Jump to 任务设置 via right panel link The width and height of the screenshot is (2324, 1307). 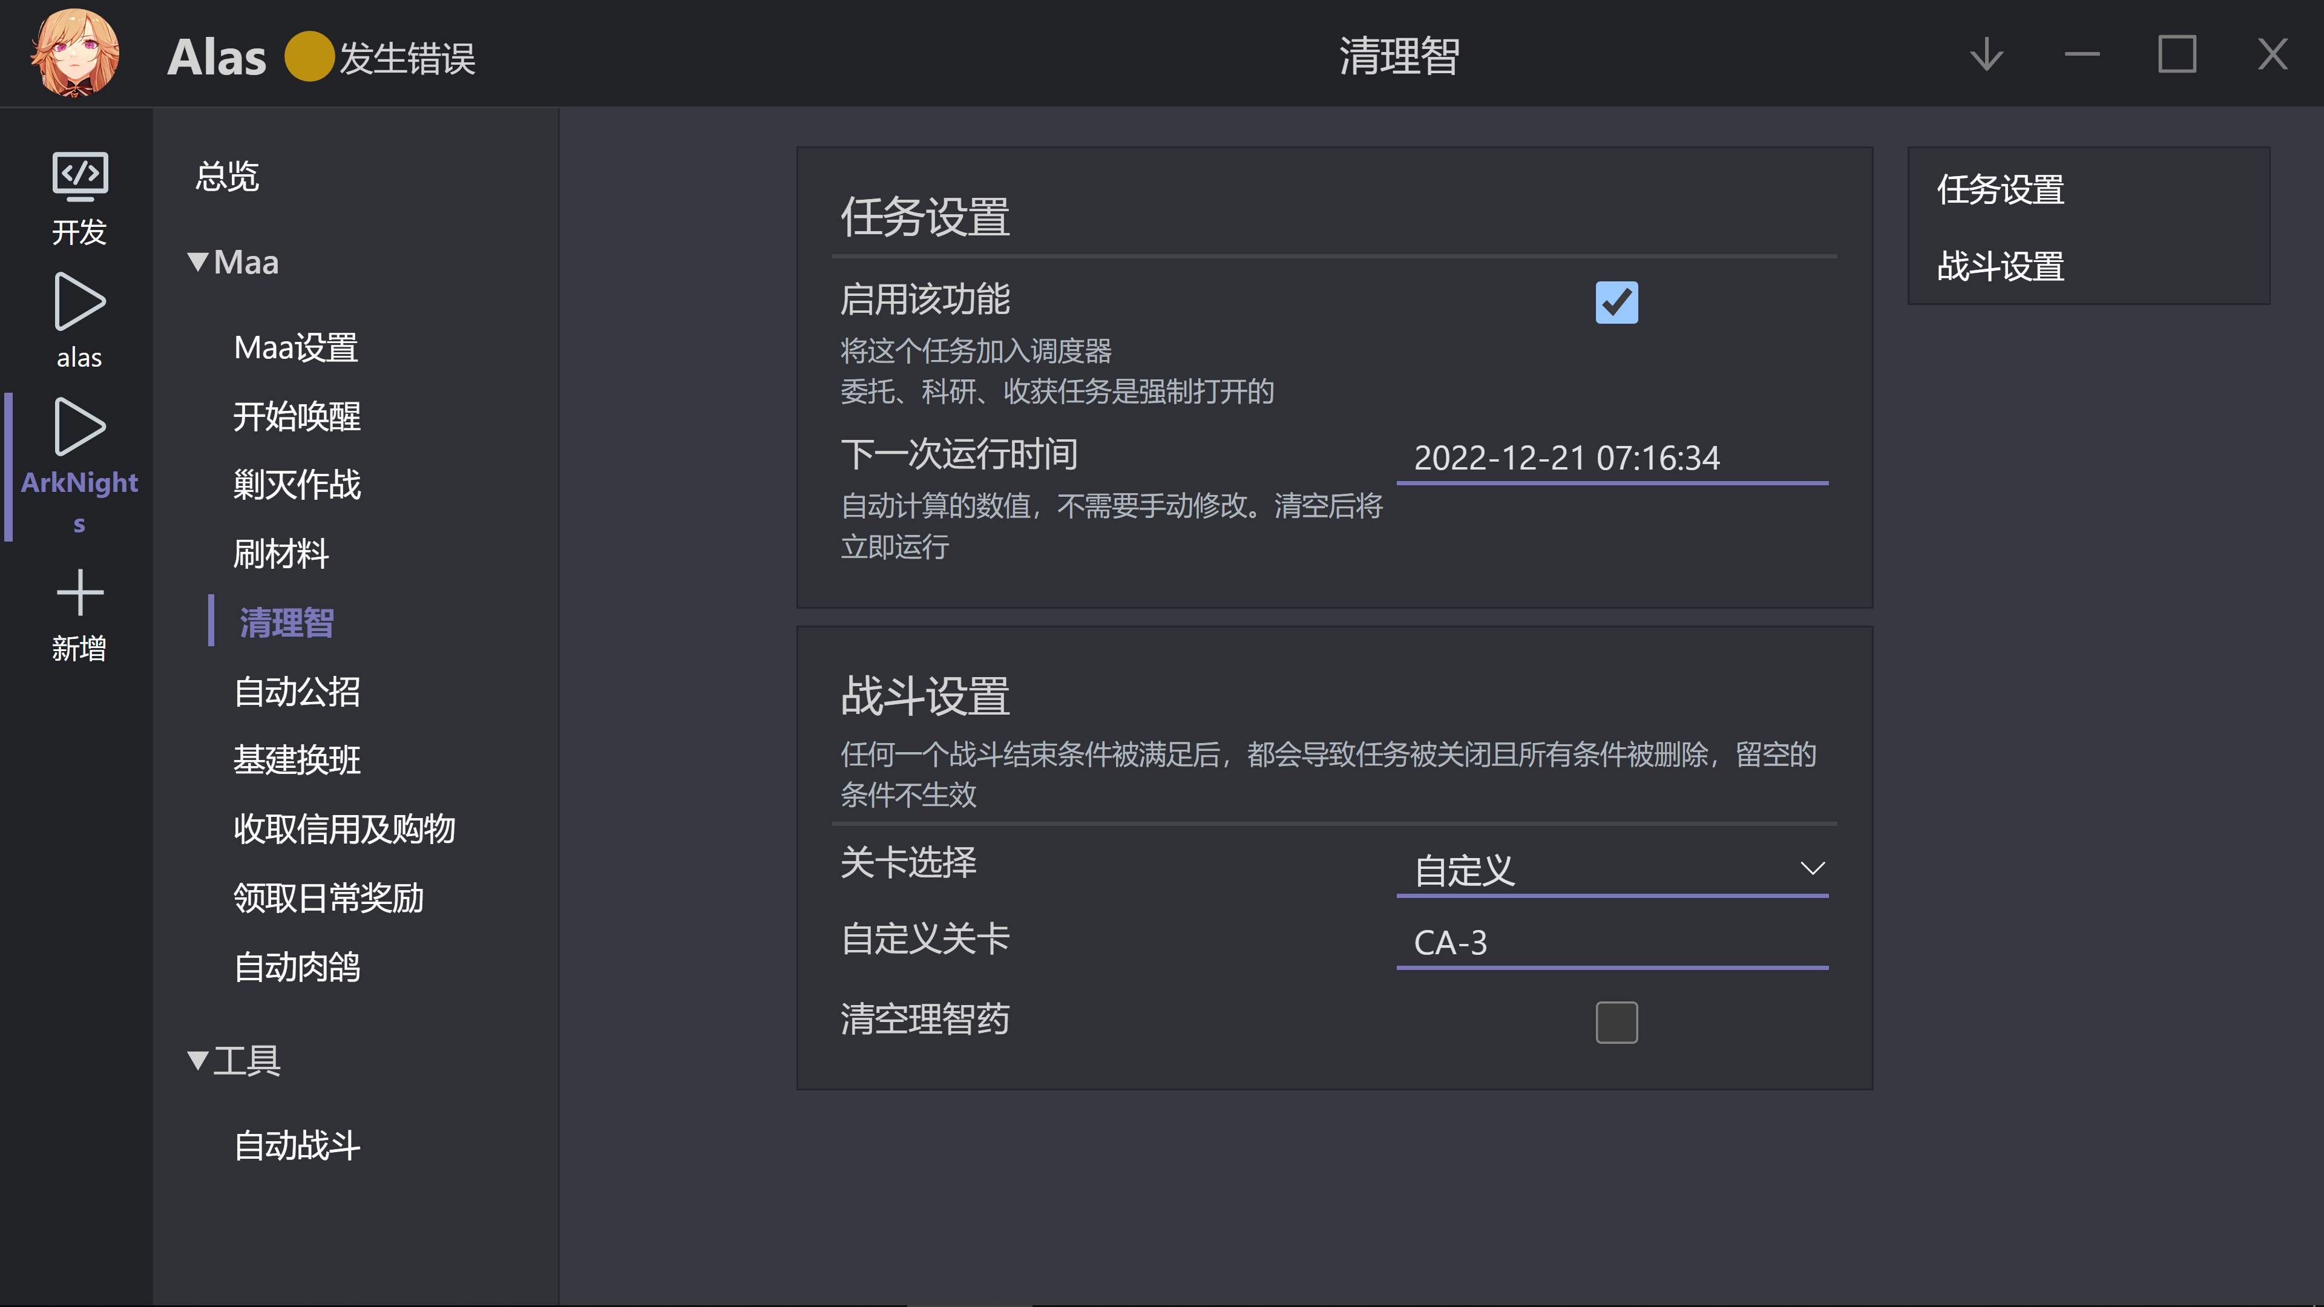[2001, 189]
